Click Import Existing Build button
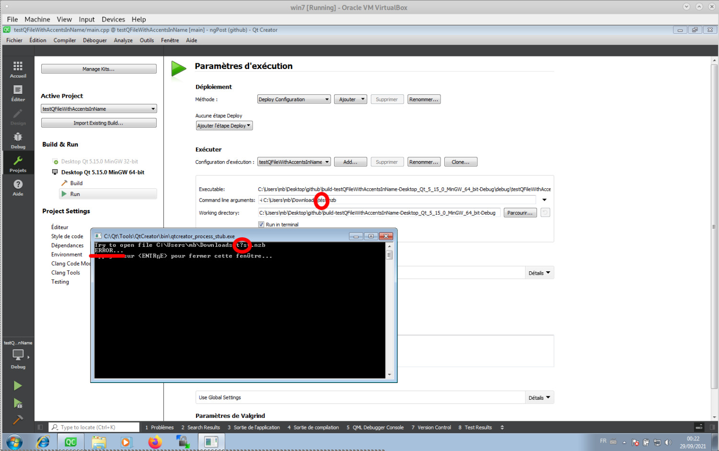The width and height of the screenshot is (719, 451). pos(99,123)
